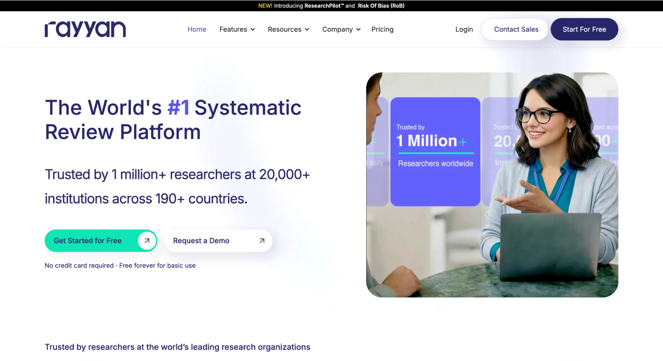Click 'Trusted by 1 million+ researchers' subheading

[143, 174]
